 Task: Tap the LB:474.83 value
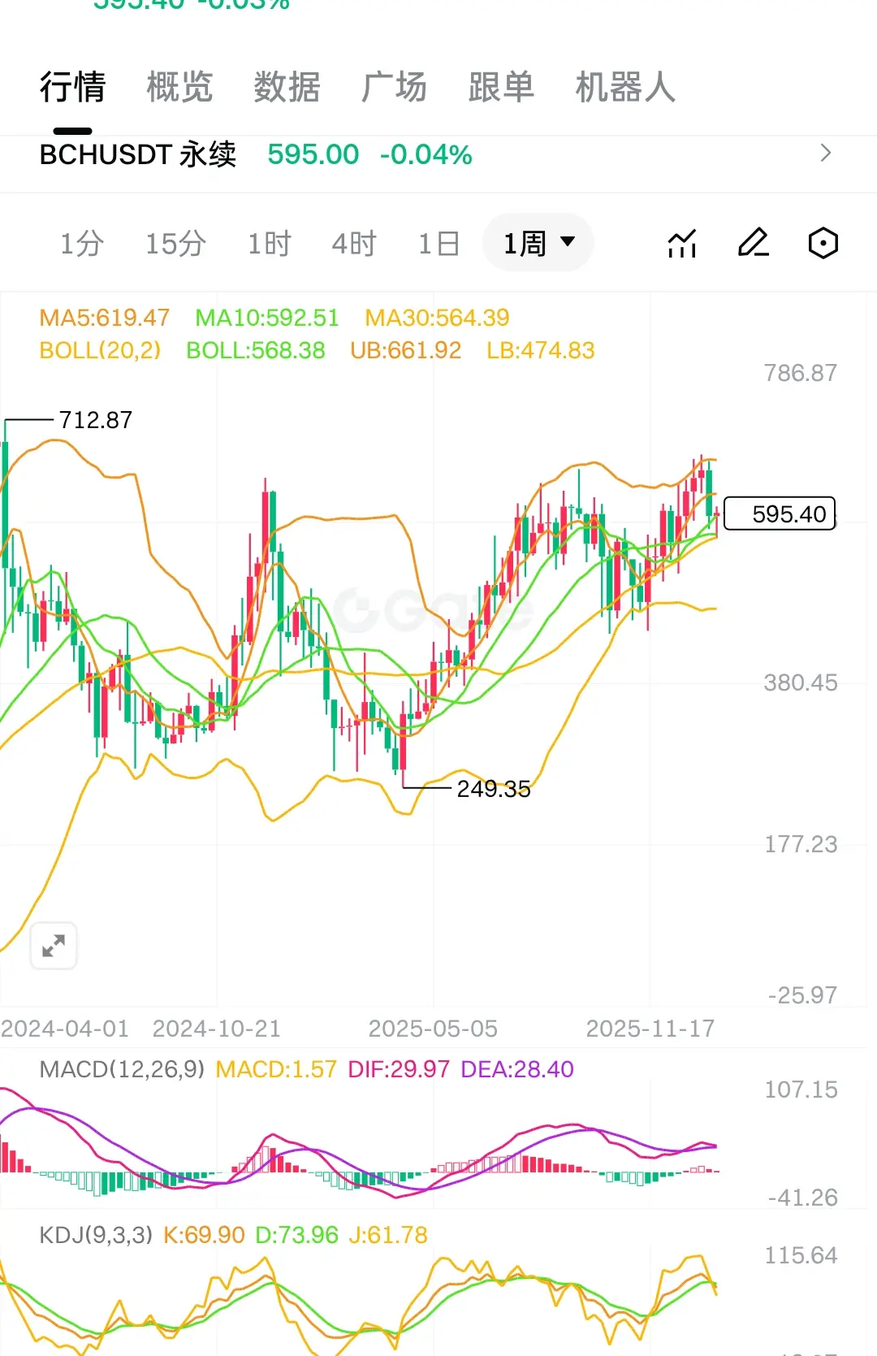[x=541, y=350]
